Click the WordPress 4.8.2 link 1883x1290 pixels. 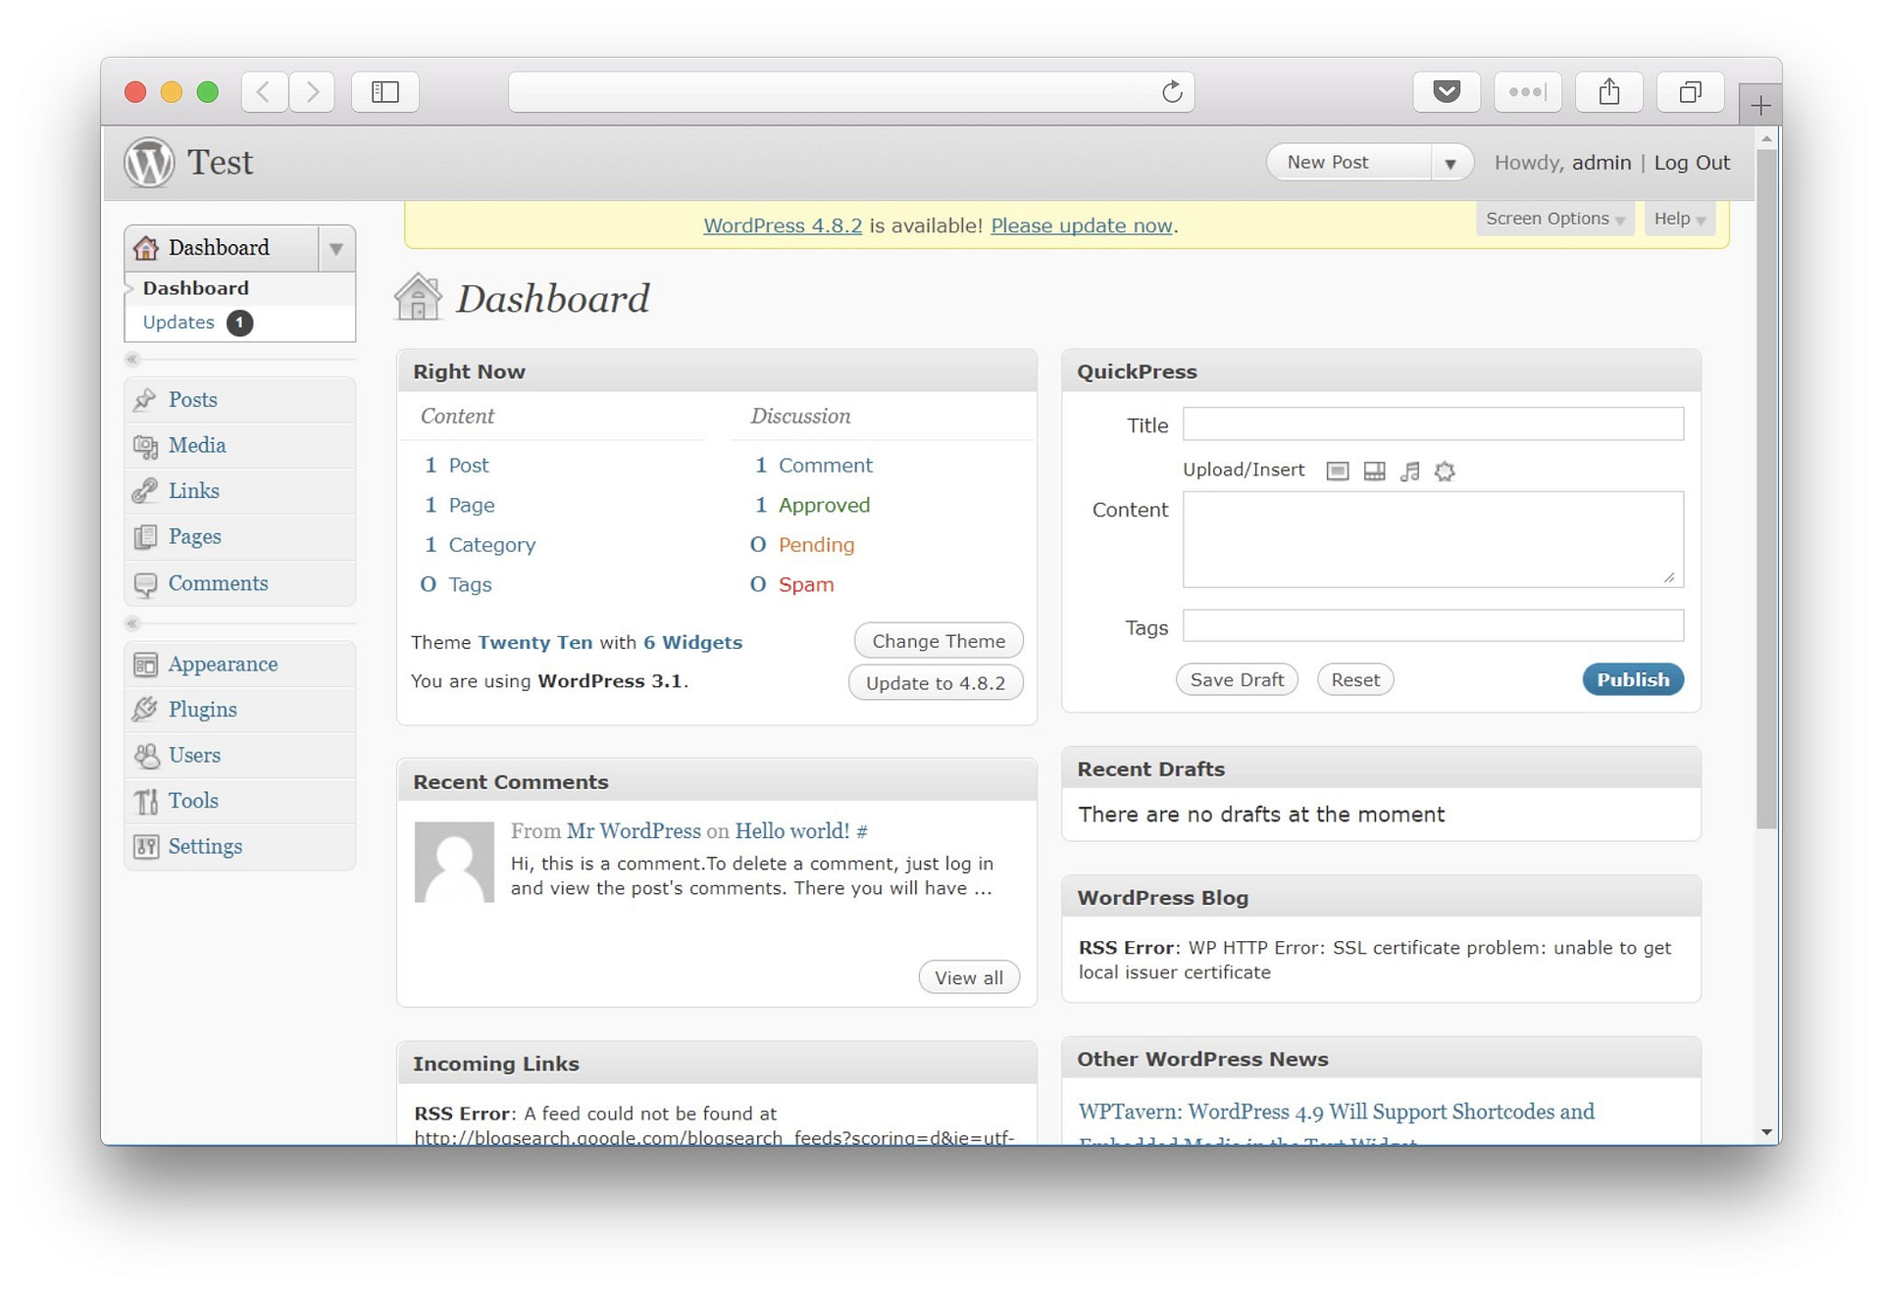[x=783, y=226]
